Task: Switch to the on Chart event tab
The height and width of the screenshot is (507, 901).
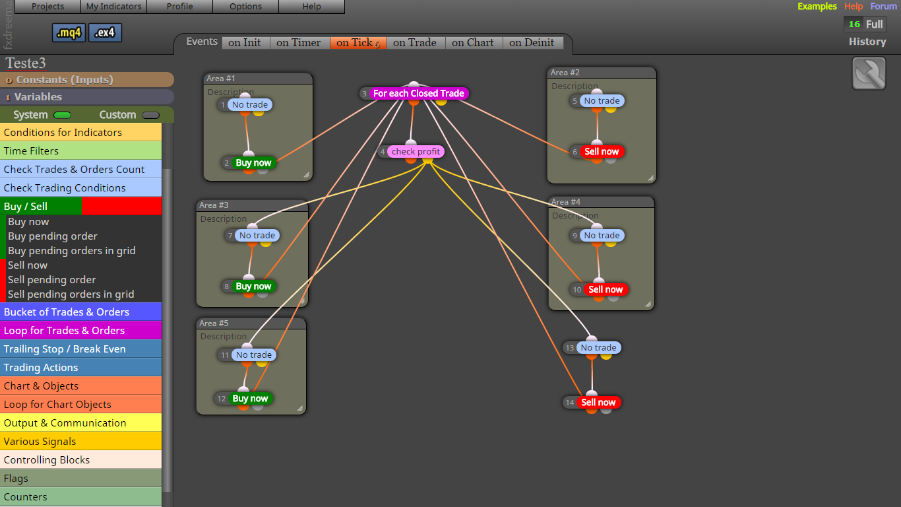Action: [474, 43]
